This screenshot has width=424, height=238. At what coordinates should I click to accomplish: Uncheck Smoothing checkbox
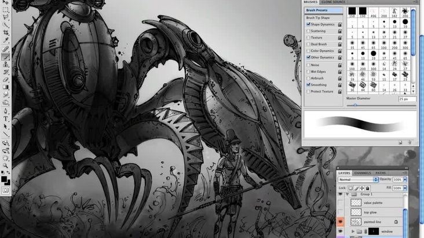pos(308,85)
